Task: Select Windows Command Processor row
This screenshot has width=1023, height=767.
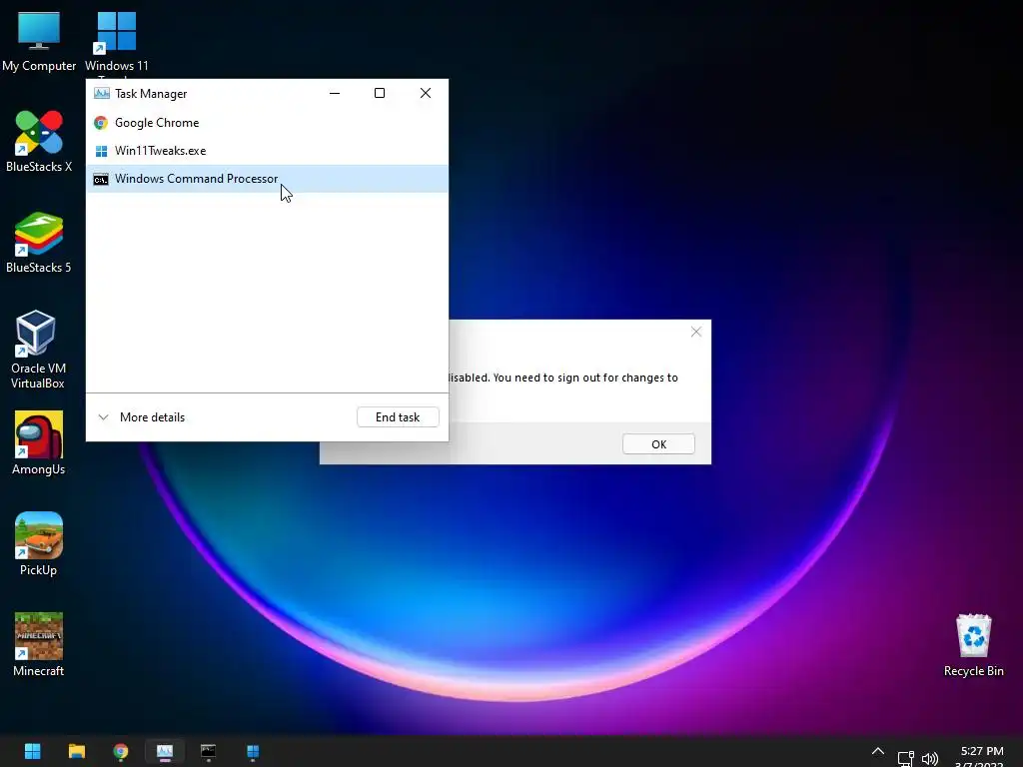Action: (267, 179)
